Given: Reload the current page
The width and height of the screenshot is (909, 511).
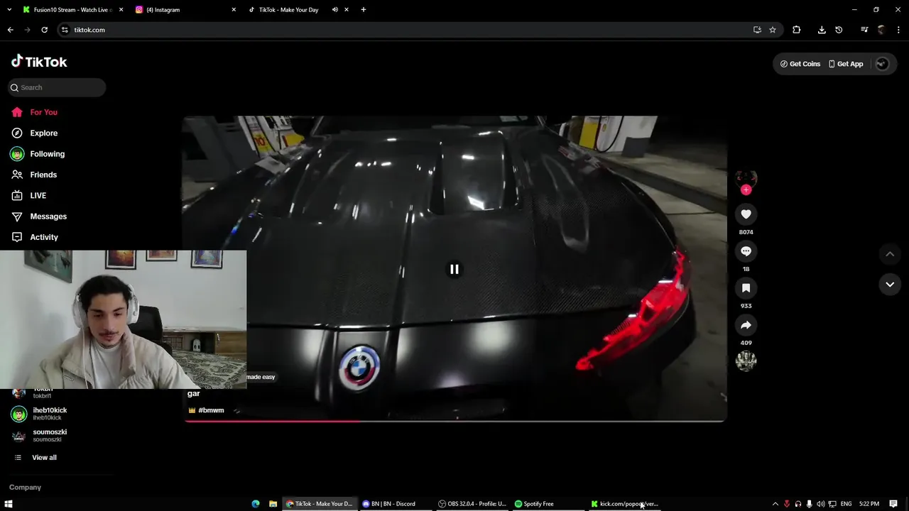Looking at the screenshot, I should 44,30.
